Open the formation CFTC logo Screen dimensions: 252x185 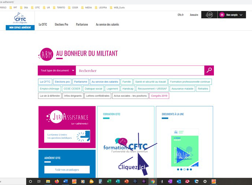(x=125, y=145)
